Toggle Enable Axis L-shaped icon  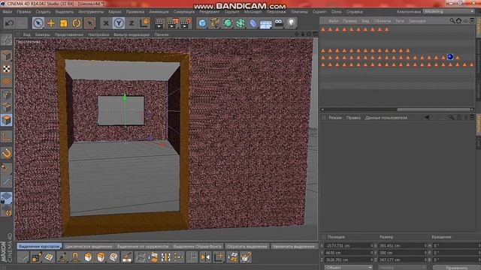[7, 136]
